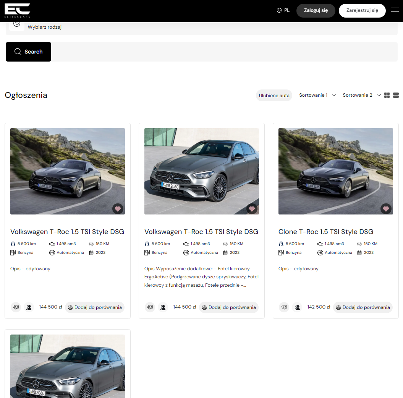Click the EC Elitescars logo
Screen dimensions: 403x398
point(18,11)
